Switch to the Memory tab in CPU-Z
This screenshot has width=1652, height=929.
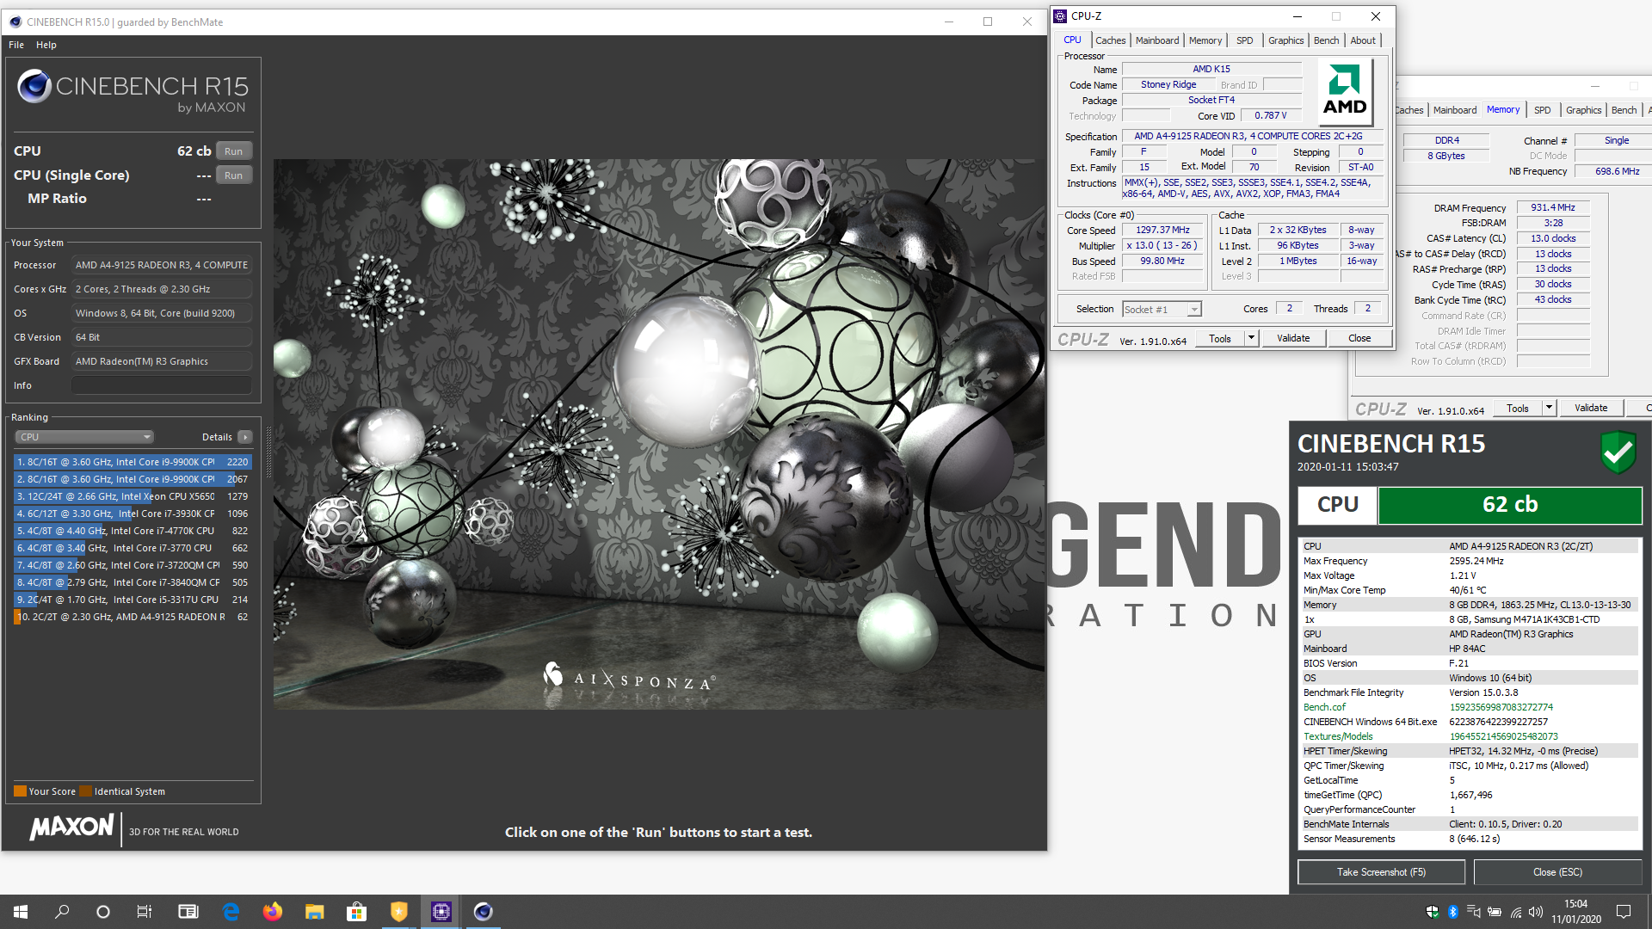[x=1205, y=40]
